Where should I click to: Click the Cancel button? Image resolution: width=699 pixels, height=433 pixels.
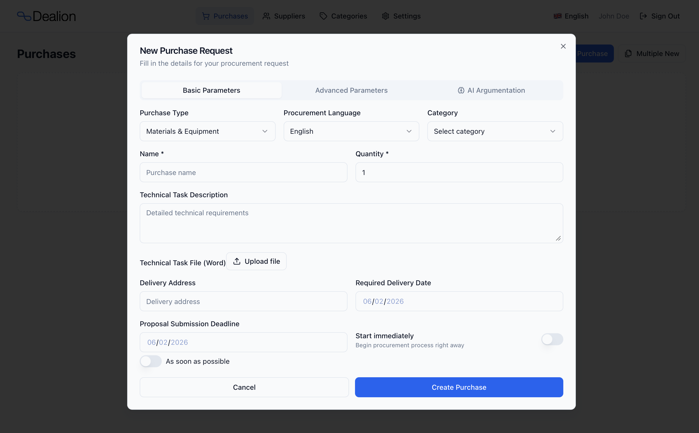tap(244, 387)
